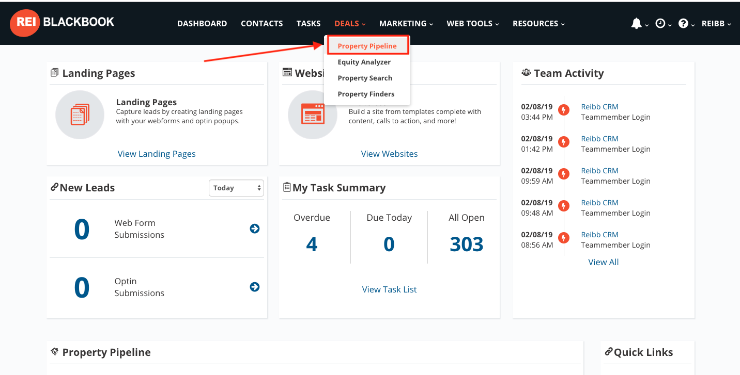Click the arrow beside Optin Submissions
This screenshot has height=375, width=740.
[x=255, y=287]
